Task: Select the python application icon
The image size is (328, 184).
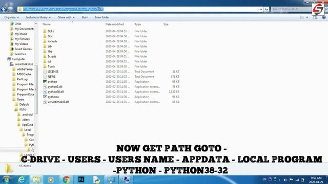Action: tap(45, 82)
